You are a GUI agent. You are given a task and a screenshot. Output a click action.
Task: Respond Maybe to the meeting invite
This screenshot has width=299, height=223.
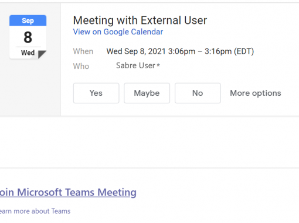[x=147, y=93]
